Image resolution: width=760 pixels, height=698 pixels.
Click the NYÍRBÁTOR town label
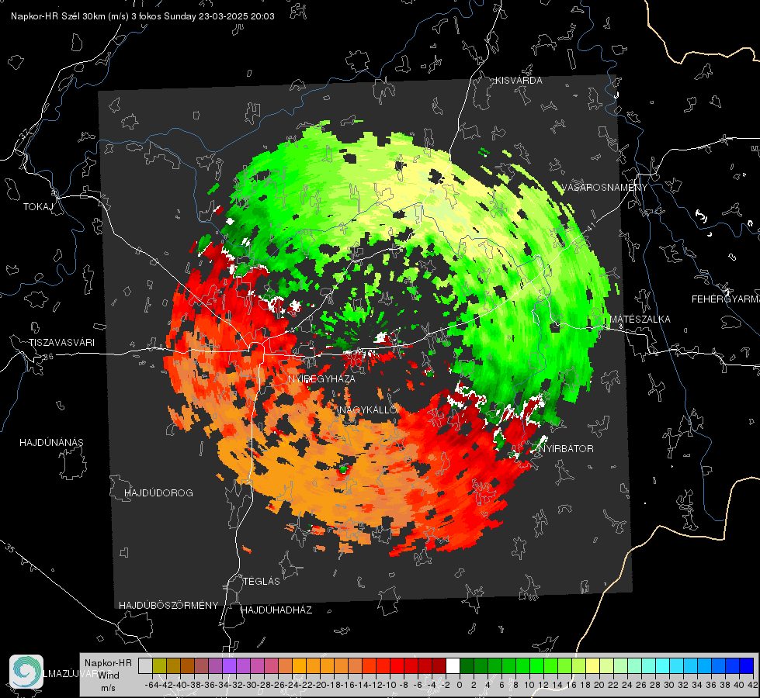[x=566, y=448]
